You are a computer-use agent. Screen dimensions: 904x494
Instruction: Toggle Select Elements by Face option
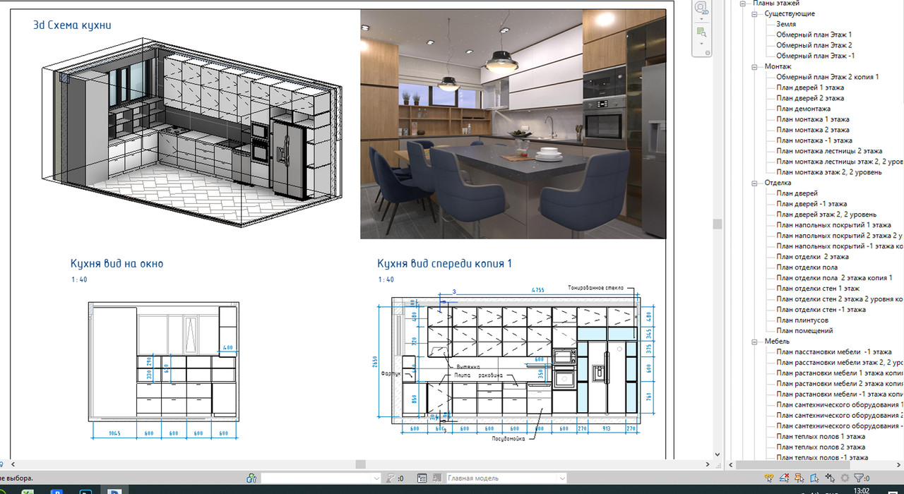(x=815, y=478)
